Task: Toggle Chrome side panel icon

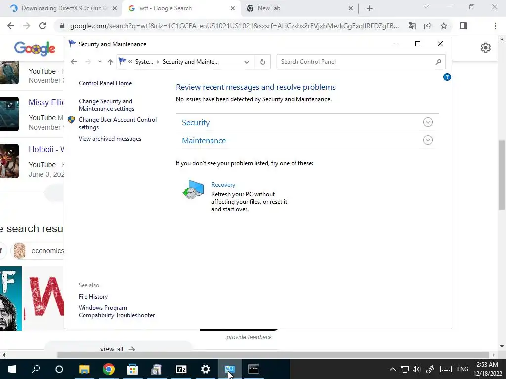Action: click(464, 26)
